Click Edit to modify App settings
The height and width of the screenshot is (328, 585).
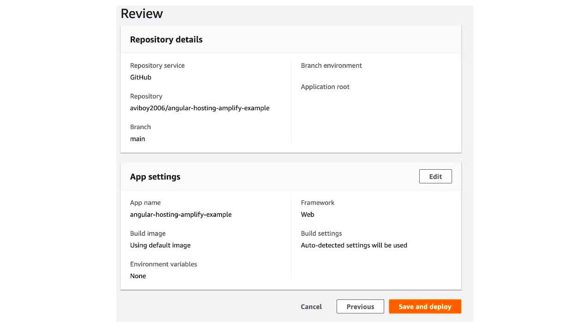point(435,176)
